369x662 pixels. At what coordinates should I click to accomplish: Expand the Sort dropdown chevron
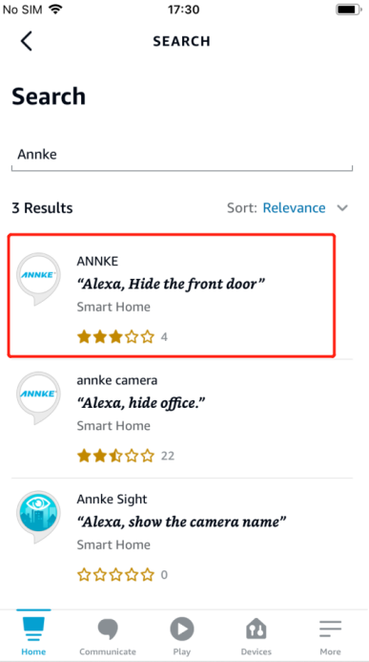tap(342, 208)
